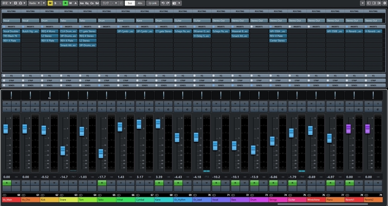Click the undo arrow in the toolbar
This screenshot has width=388, height=206.
163,3
